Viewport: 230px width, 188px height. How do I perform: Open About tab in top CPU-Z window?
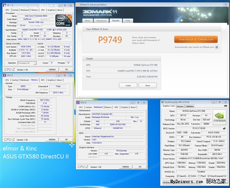(x=60, y=10)
